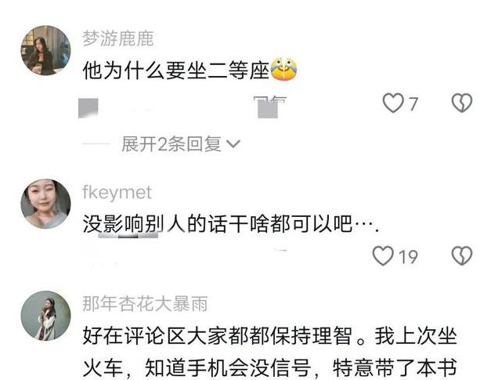The image size is (498, 380).
Task: Select comment text 他为什么要坐二等座
Action: pyautogui.click(x=176, y=70)
